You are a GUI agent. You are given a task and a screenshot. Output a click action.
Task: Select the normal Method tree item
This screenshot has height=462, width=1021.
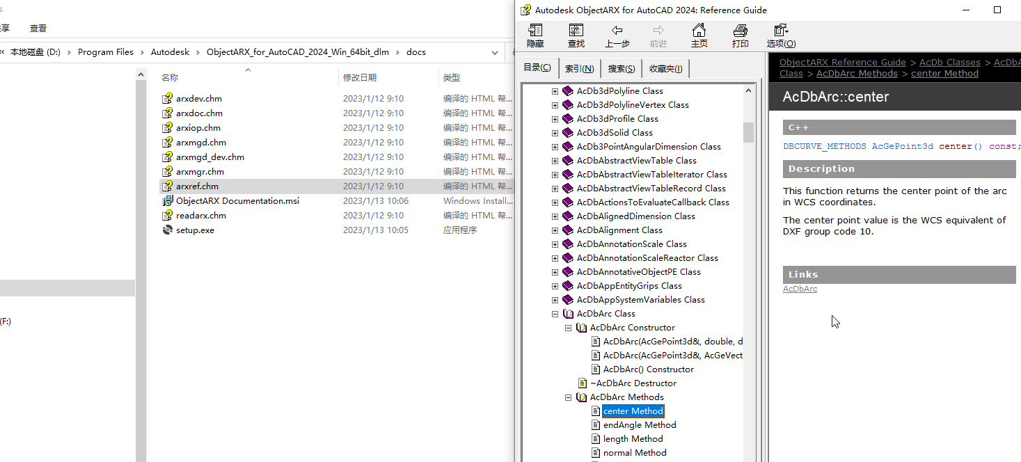point(635,453)
